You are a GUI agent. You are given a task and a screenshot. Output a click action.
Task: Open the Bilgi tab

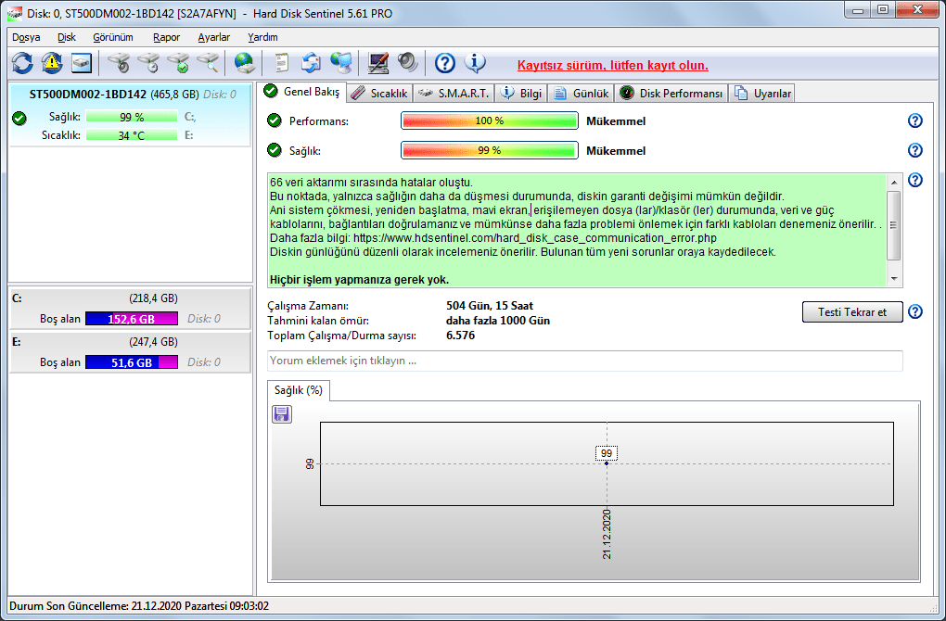click(522, 94)
